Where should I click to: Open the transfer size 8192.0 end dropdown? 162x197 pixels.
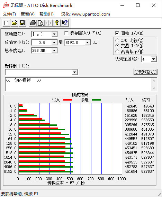pyautogui.click(x=87, y=43)
